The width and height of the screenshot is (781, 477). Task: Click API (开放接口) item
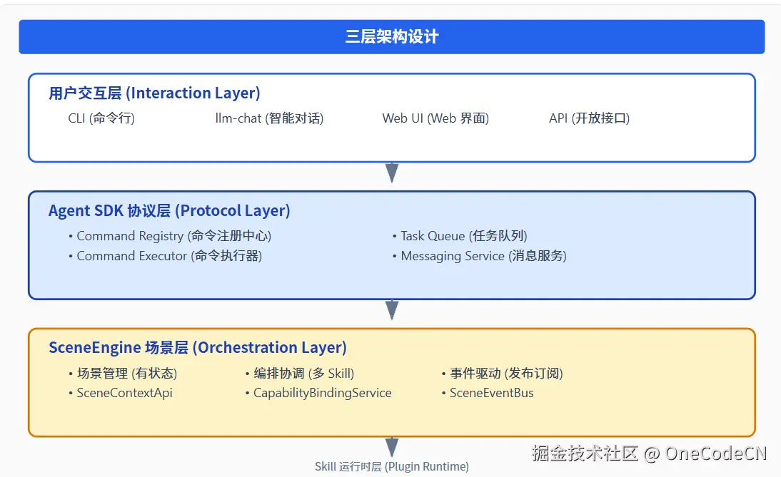(588, 118)
